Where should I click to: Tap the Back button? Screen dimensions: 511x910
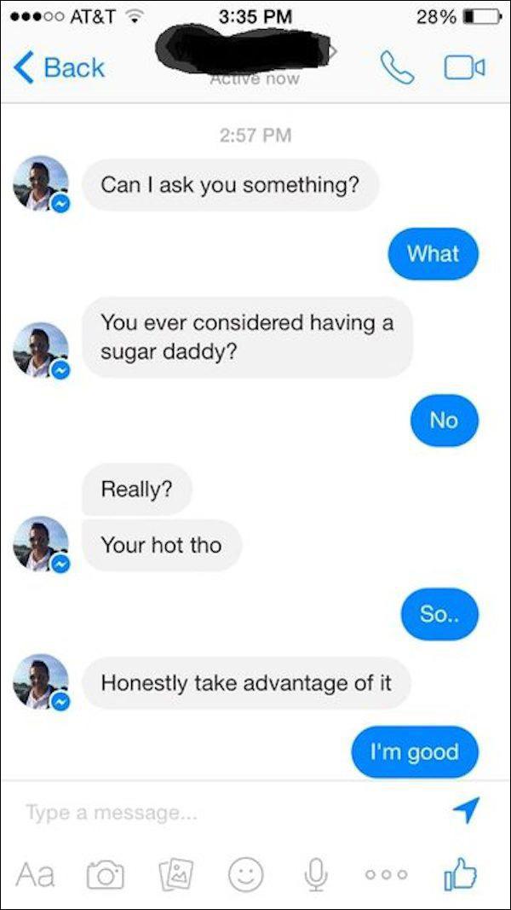click(59, 68)
